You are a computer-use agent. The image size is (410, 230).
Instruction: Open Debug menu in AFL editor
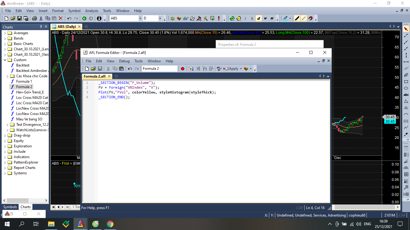click(x=124, y=61)
